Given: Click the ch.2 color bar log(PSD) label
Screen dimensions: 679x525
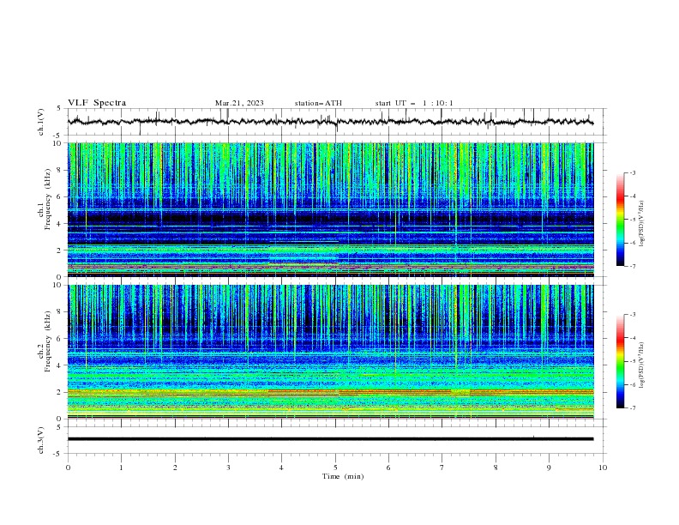Looking at the screenshot, I should 642,365.
